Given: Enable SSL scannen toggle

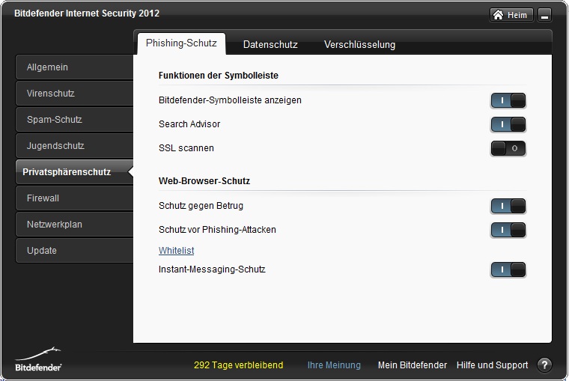Looking at the screenshot, I should [x=508, y=148].
